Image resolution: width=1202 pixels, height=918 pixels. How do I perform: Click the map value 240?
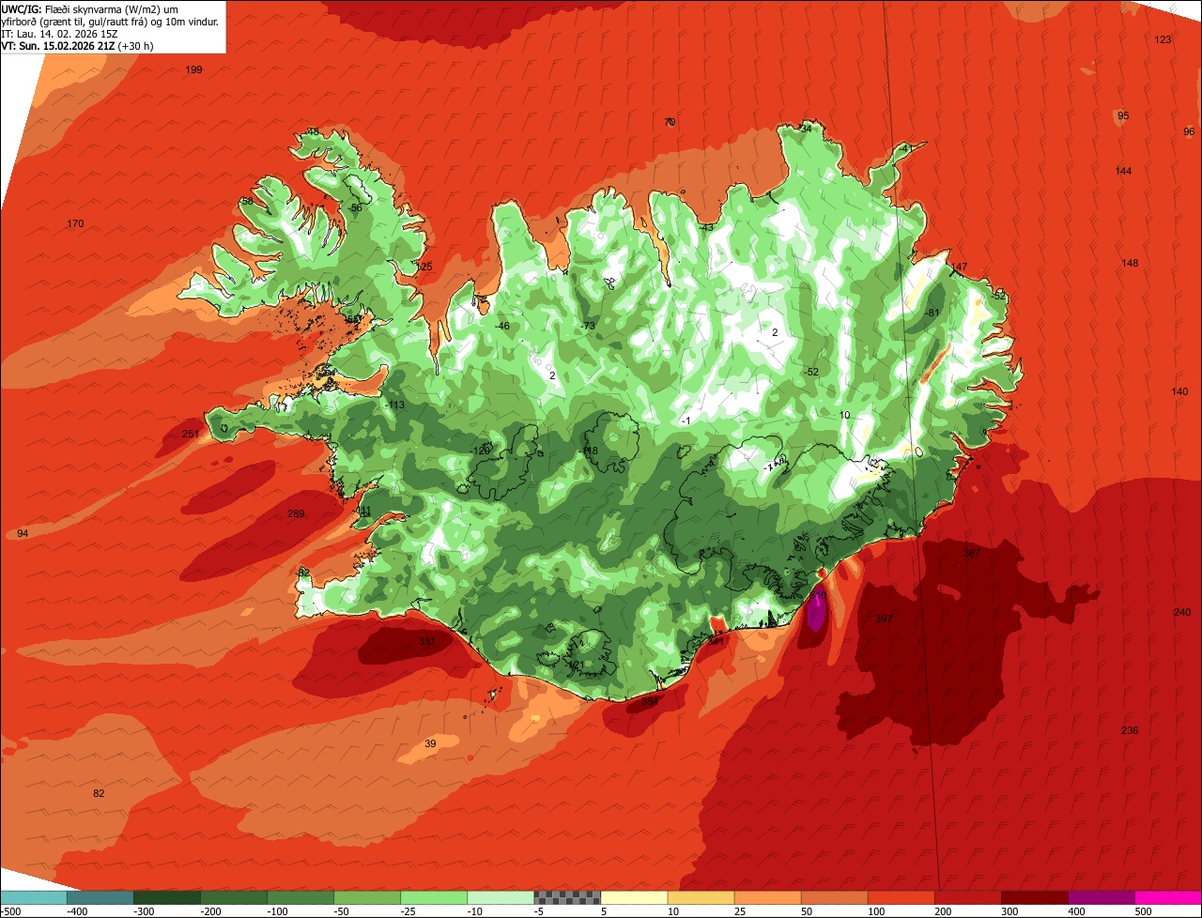[x=1182, y=612]
